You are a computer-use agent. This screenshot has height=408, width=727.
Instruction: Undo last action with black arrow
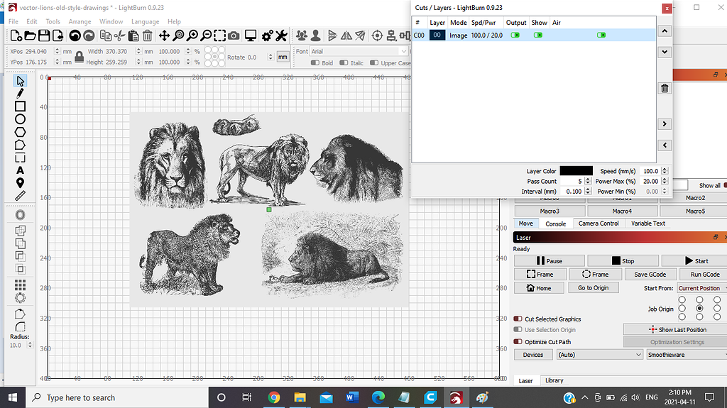pos(75,35)
